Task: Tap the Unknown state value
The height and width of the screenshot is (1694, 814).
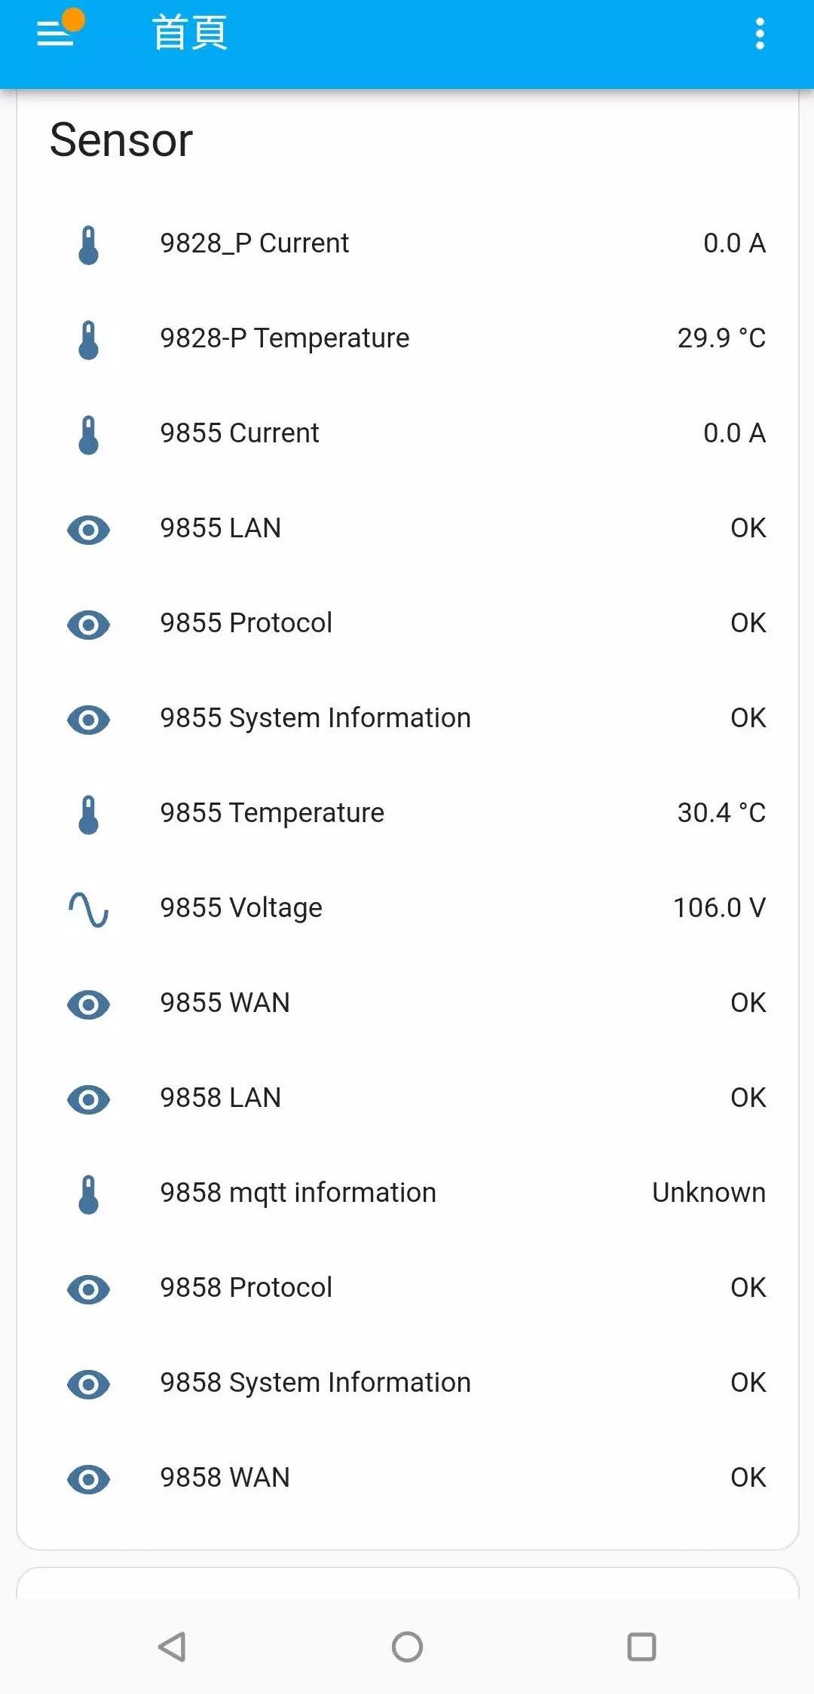Action: pyautogui.click(x=708, y=1193)
